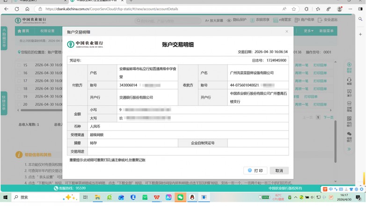
Task: Click the 下一页 next page link
Action: (329, 118)
